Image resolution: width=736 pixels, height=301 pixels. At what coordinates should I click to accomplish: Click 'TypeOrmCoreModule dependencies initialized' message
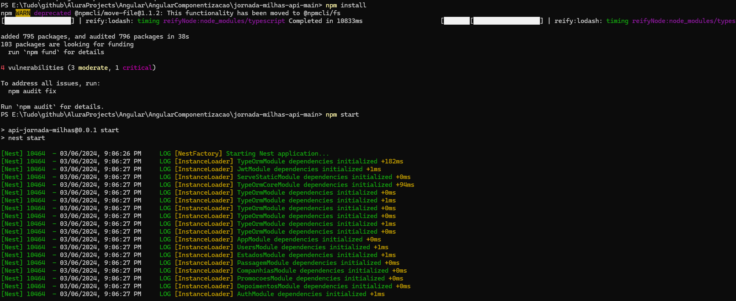tap(315, 185)
